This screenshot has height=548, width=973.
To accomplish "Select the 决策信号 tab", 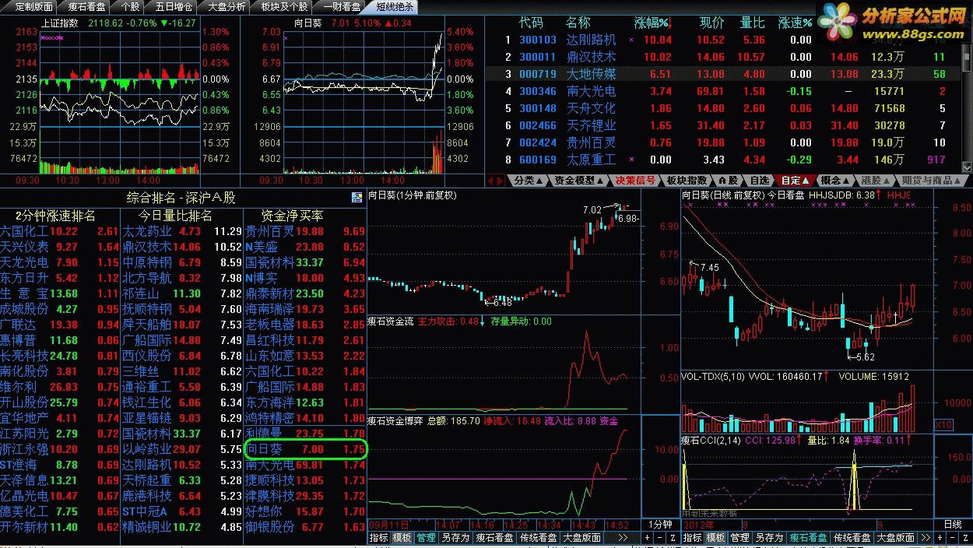I will coord(634,180).
